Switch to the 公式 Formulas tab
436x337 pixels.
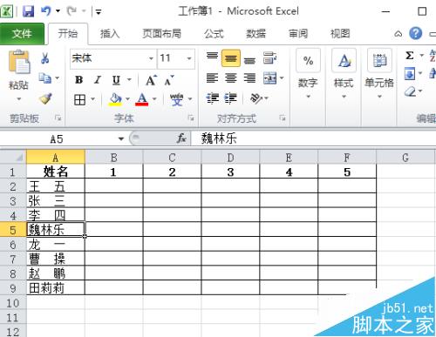click(214, 34)
